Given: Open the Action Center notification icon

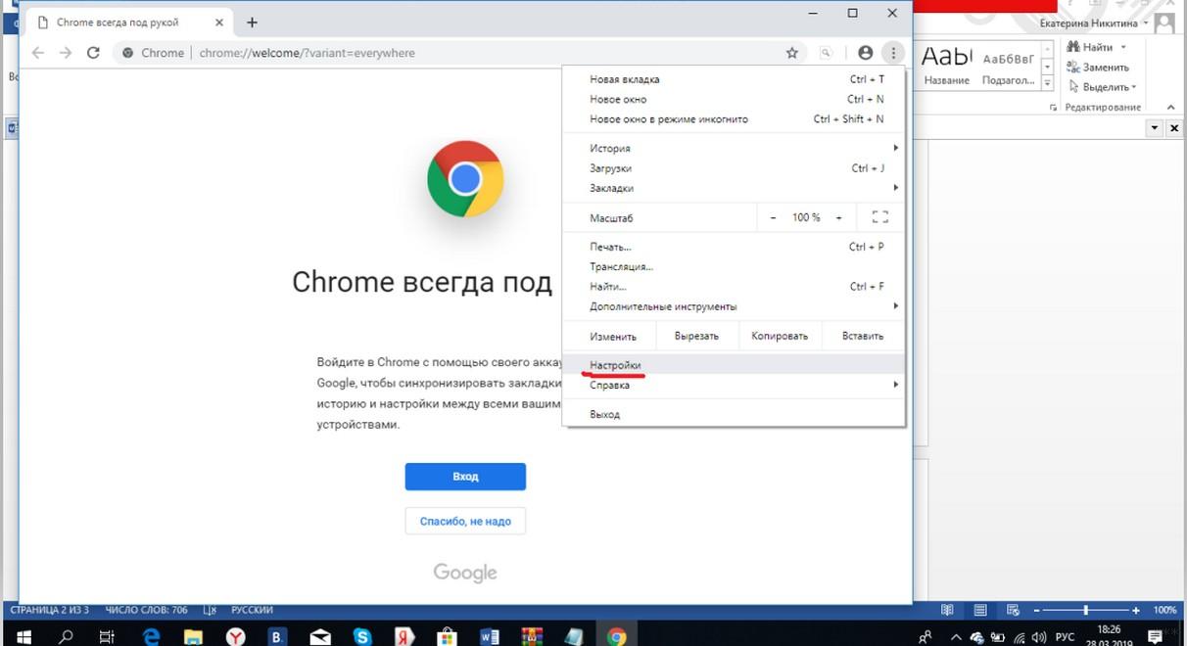Looking at the screenshot, I should coord(1154,637).
